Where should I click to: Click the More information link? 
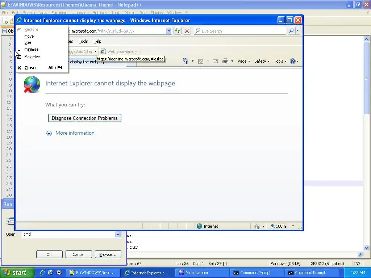75,133
